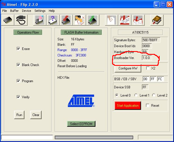This screenshot has width=174, height=142.
Task: Open the Buffer menu
Action: pos(14,11)
